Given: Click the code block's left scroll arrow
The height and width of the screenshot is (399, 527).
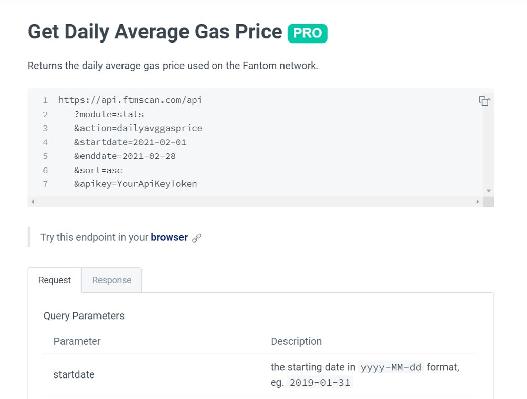Looking at the screenshot, I should click(x=33, y=202).
